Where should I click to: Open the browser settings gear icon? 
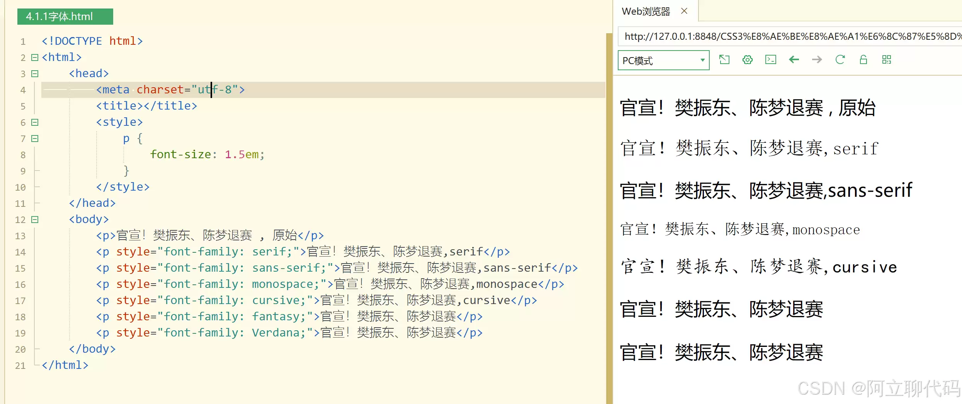[747, 60]
